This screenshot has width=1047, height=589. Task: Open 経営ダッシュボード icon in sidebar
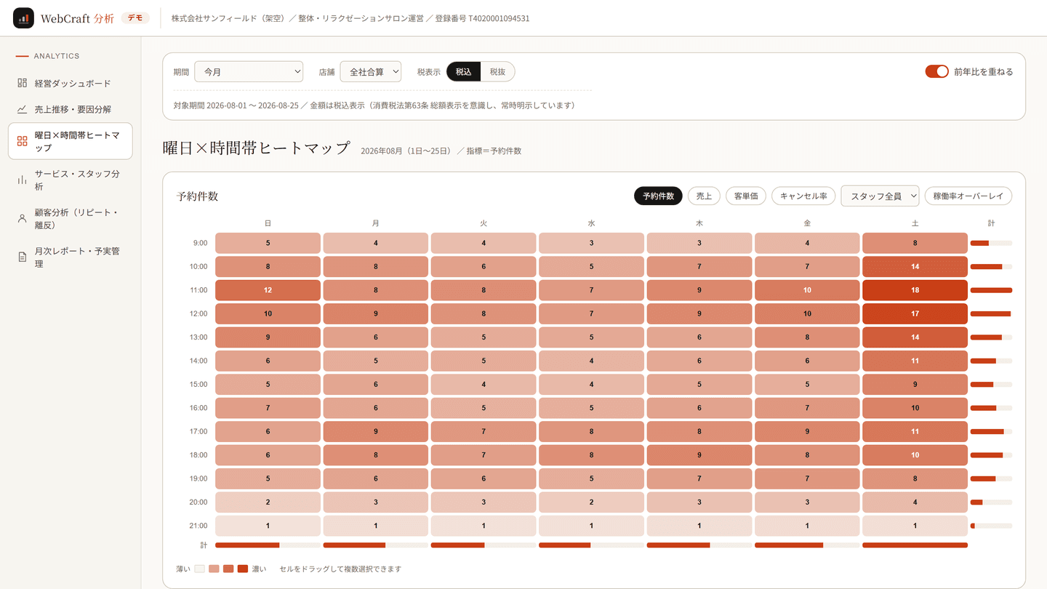(x=22, y=83)
